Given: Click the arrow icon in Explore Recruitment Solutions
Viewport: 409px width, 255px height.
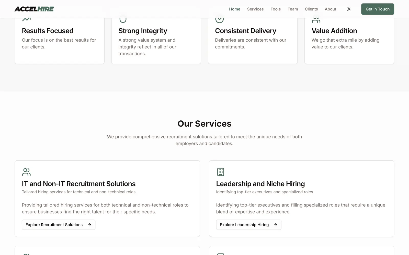Looking at the screenshot, I should coord(89,225).
